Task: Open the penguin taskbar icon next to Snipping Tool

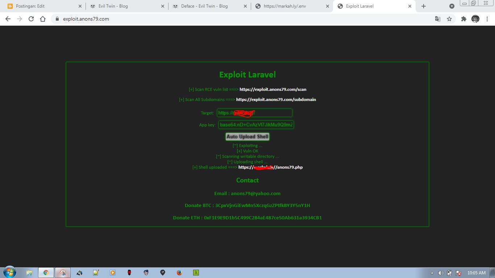Action: pyautogui.click(x=79, y=273)
